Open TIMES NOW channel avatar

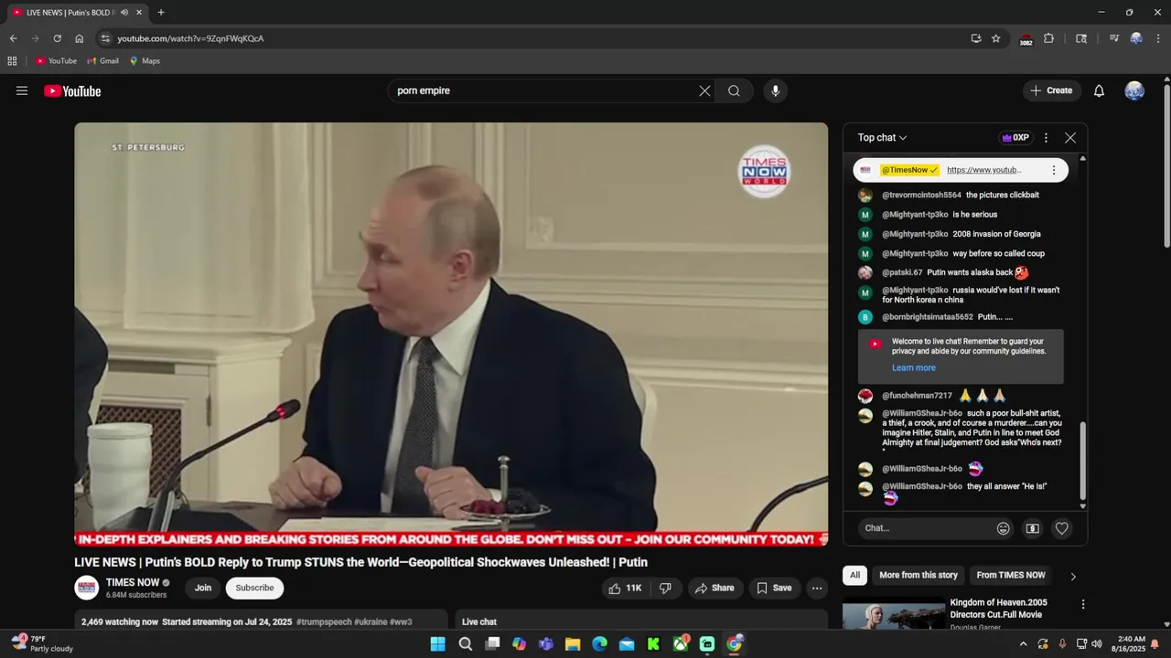tap(87, 589)
